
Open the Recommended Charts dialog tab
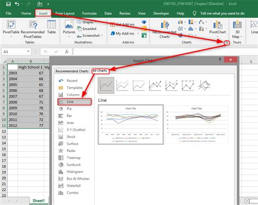(x=72, y=71)
